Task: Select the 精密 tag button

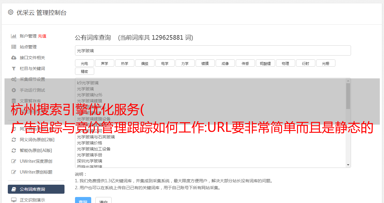Action: (x=85, y=71)
